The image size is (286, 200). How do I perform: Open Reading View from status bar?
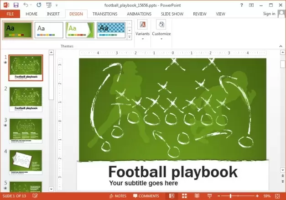pyautogui.click(x=196, y=196)
